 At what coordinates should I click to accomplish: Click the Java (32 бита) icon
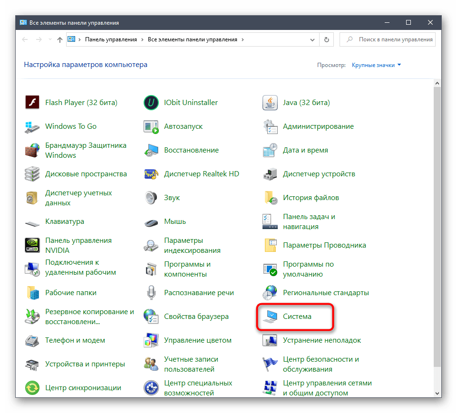270,103
